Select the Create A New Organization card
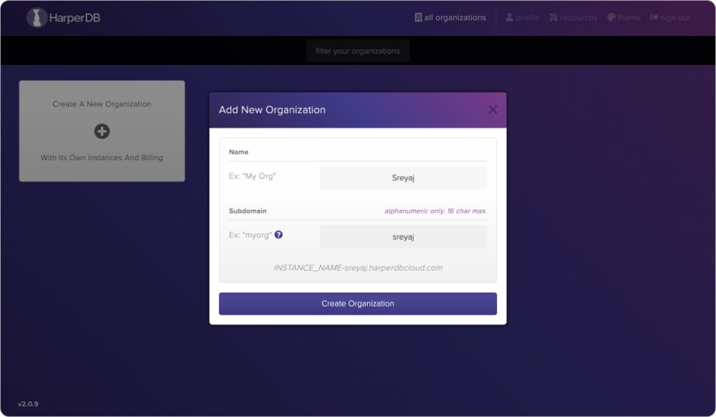This screenshot has width=716, height=417. click(102, 131)
